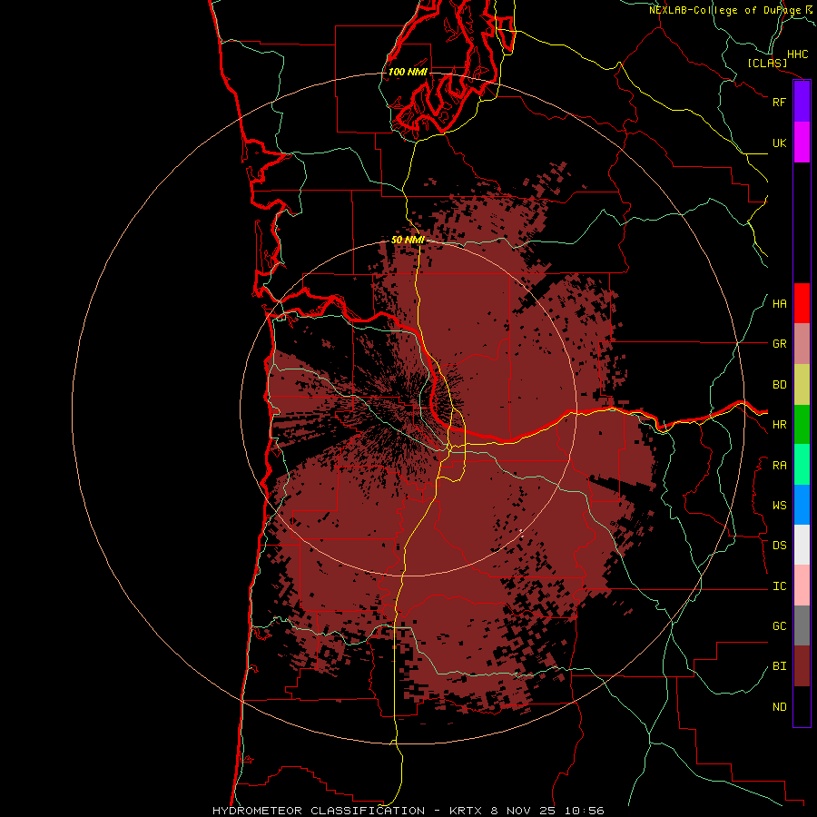The height and width of the screenshot is (817, 817).
Task: Click the ND black legend swatch
Action: click(802, 706)
